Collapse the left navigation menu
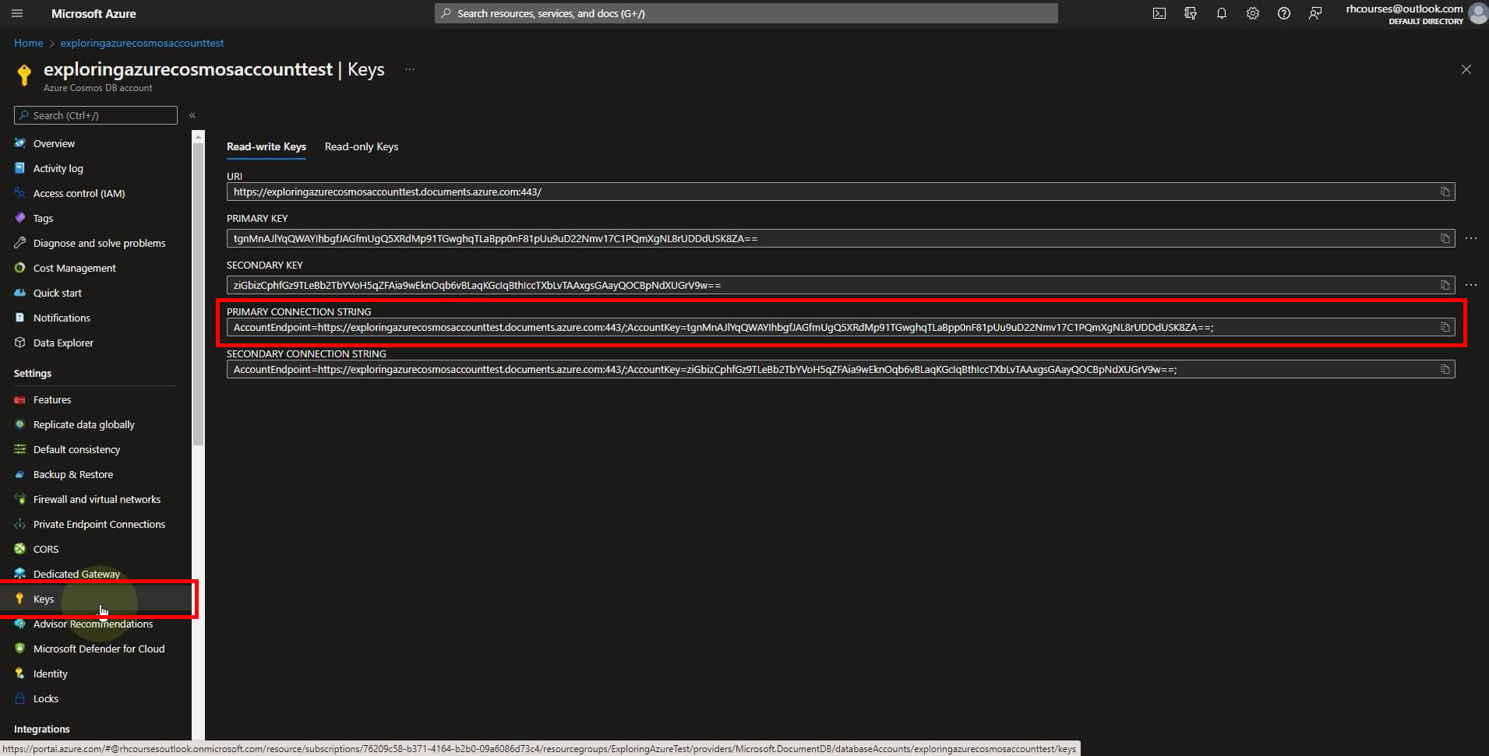The height and width of the screenshot is (756, 1489). pos(192,115)
